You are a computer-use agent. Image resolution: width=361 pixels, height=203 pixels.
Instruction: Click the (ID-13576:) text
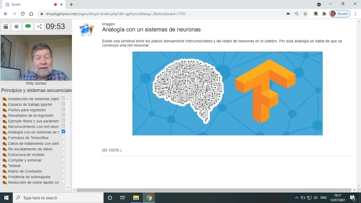coord(112,150)
